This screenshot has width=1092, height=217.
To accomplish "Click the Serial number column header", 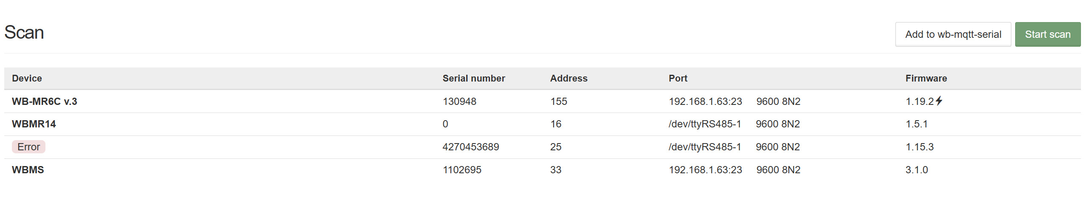I will [473, 79].
